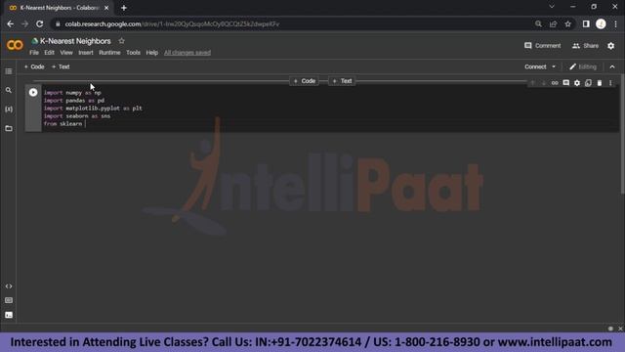Share this page from address bar
The image size is (625, 352).
(553, 23)
